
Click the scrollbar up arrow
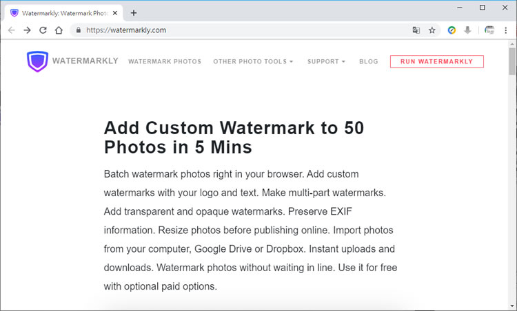click(x=511, y=44)
